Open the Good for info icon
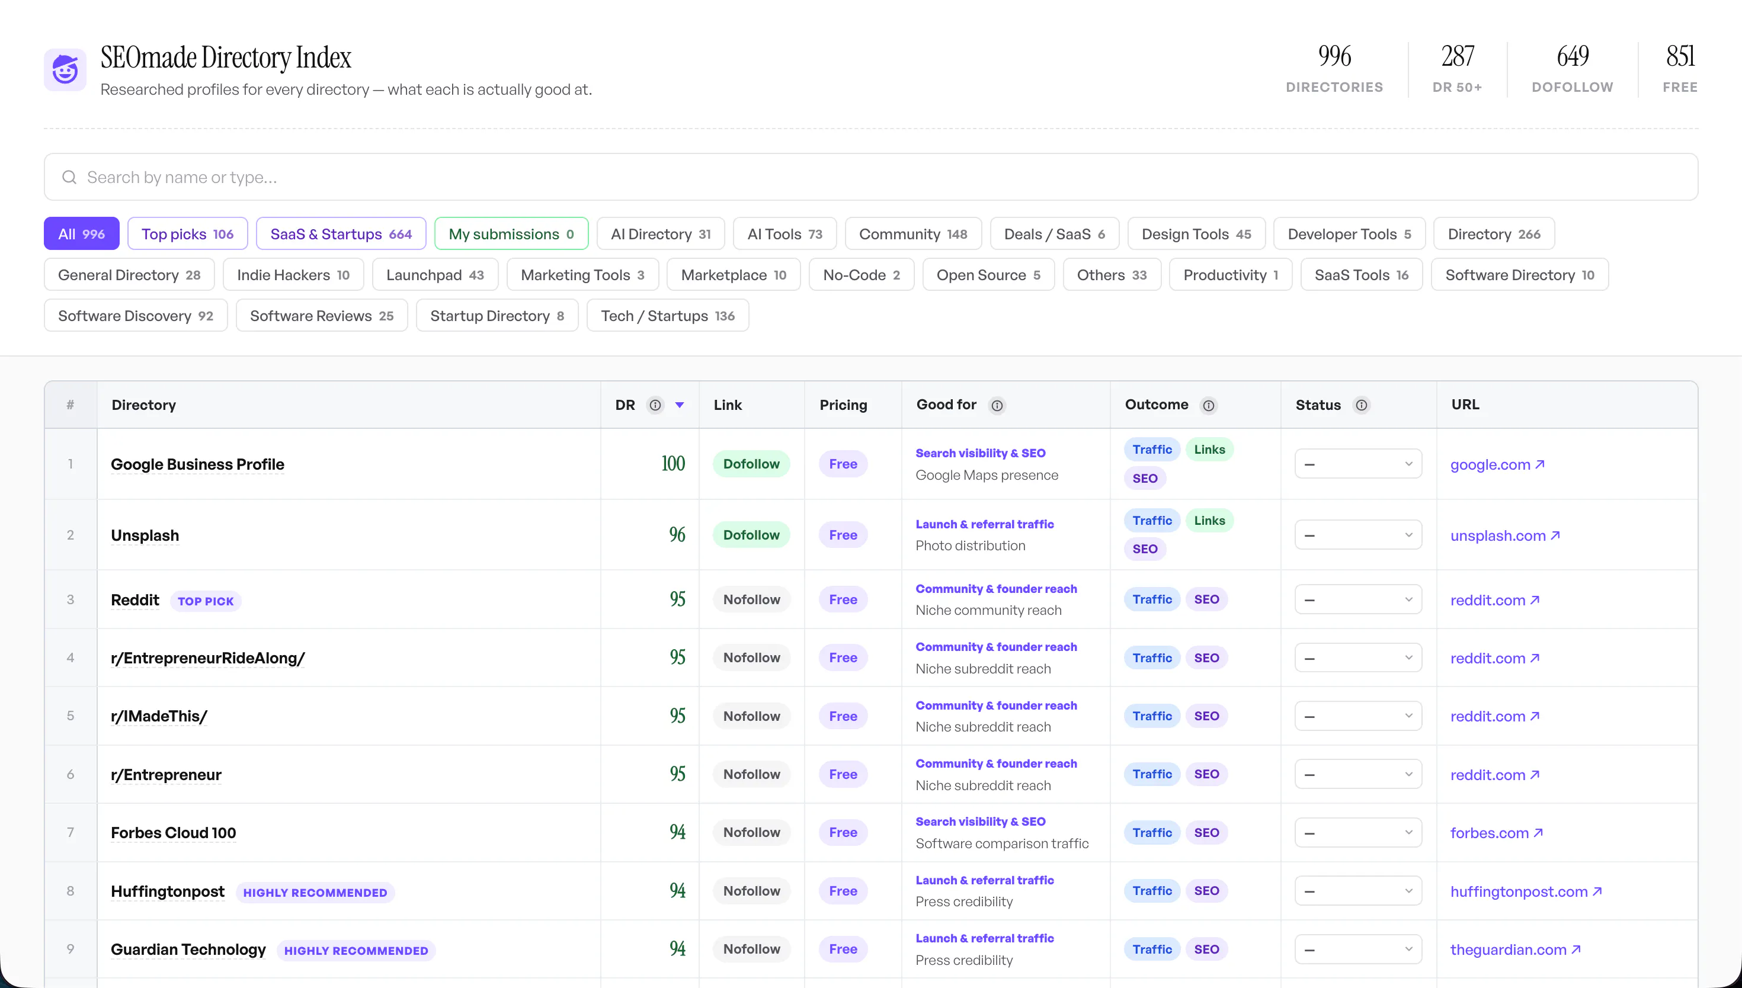 pos(997,406)
